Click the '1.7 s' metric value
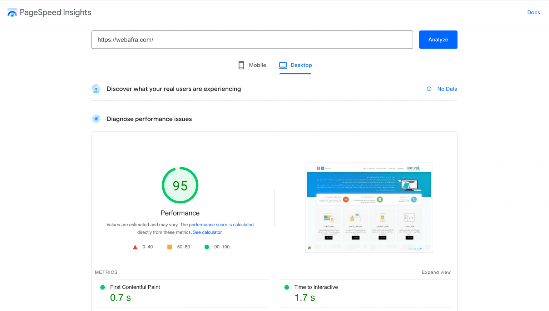Screen dimensions: 549x311 (x=305, y=298)
